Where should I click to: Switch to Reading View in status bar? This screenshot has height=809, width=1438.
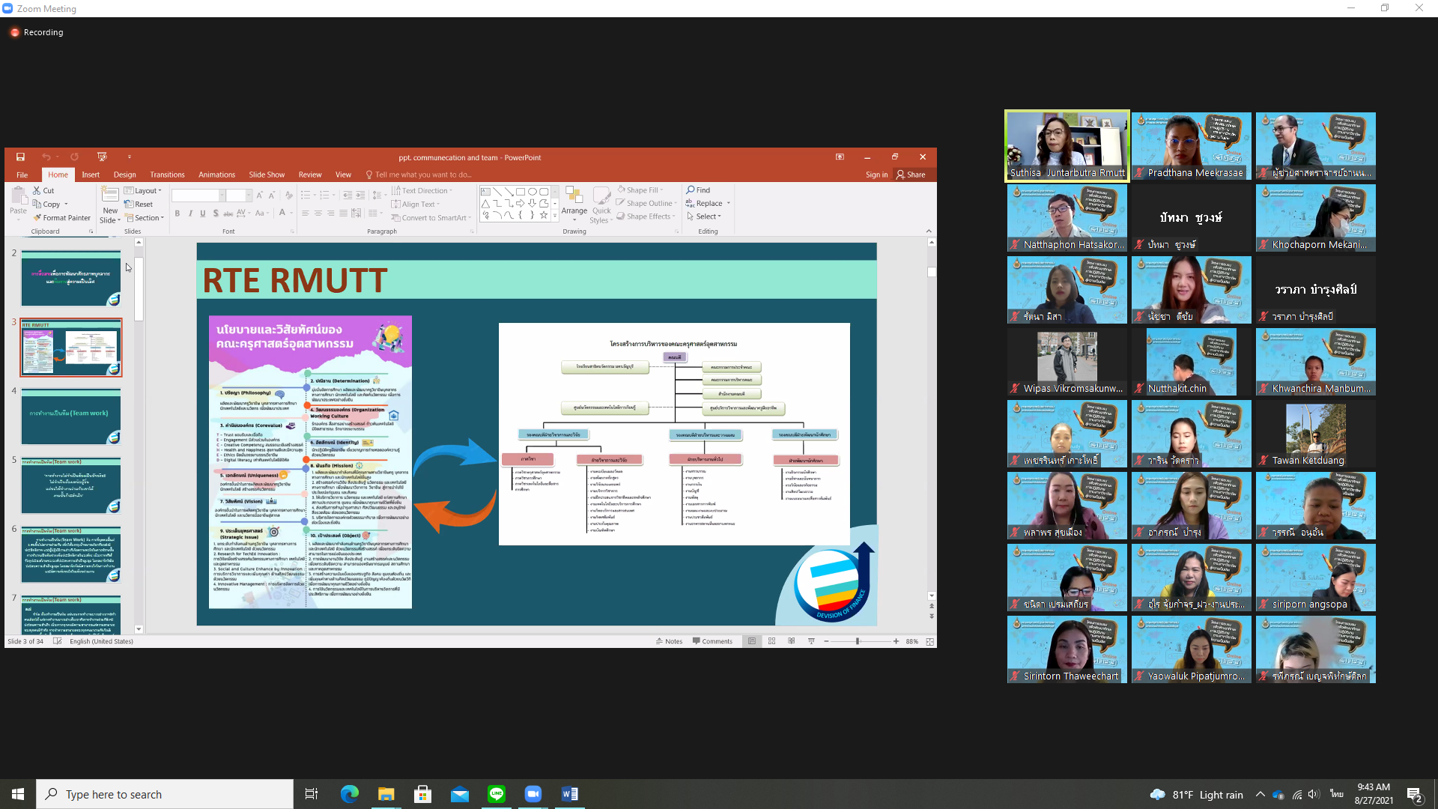click(x=791, y=641)
